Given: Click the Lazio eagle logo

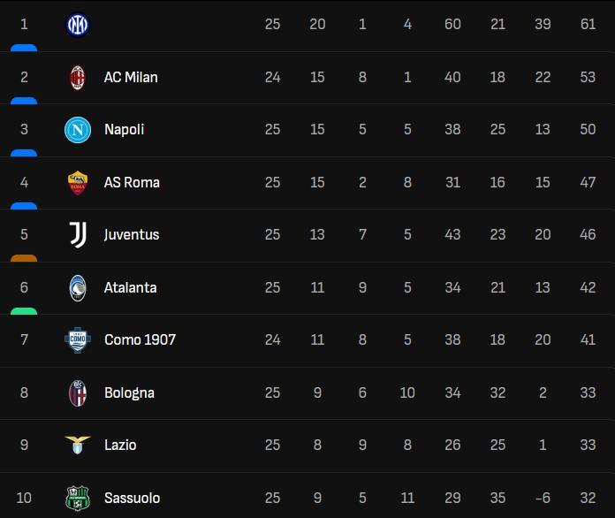Looking at the screenshot, I should tap(78, 445).
